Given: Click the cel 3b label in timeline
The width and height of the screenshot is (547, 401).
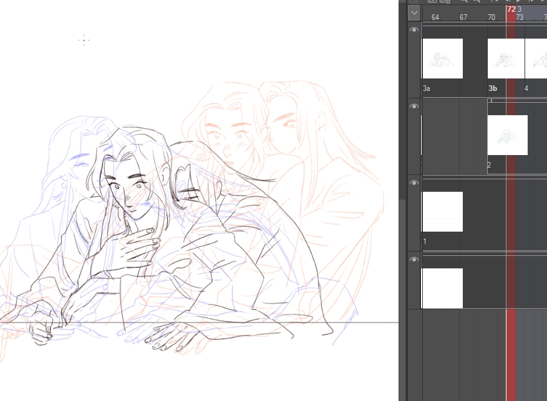Looking at the screenshot, I should pyautogui.click(x=493, y=89).
